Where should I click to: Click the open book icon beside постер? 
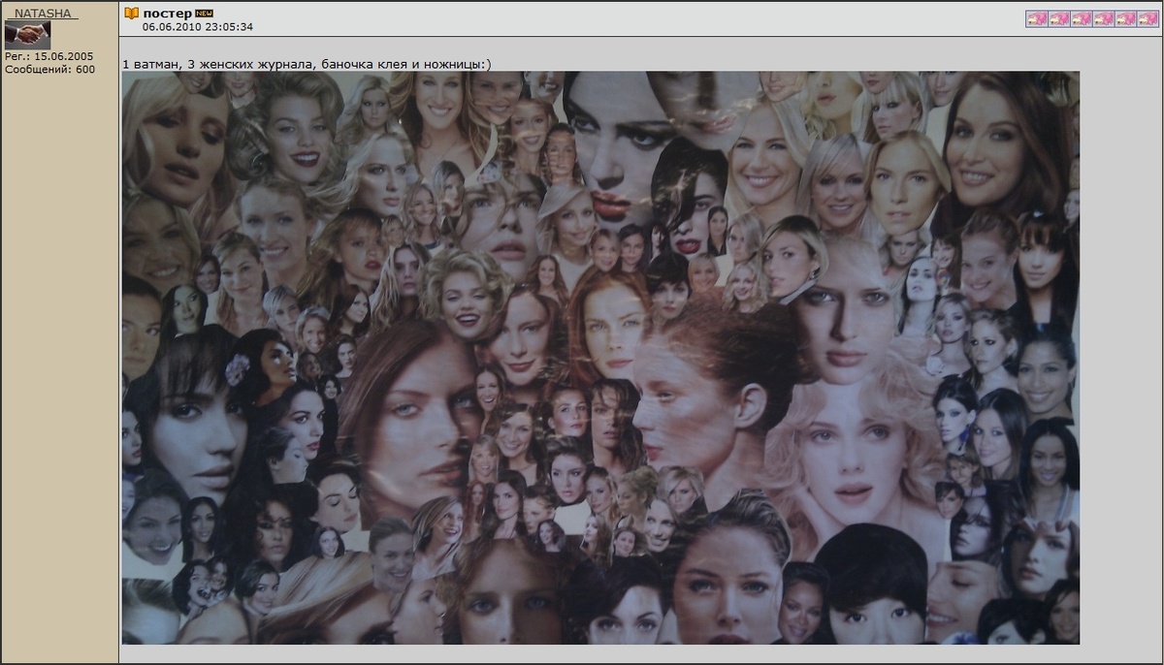pyautogui.click(x=132, y=14)
